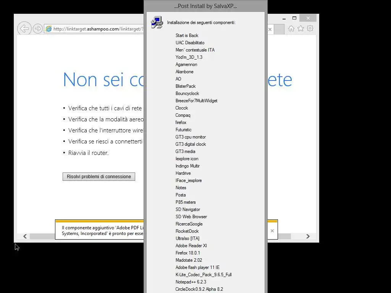Click the 'Futuristic' entry

click(x=183, y=130)
